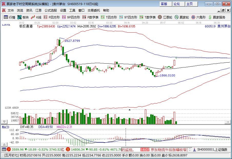Minimize the inner chart window
232x159 pixels.
[219, 10]
